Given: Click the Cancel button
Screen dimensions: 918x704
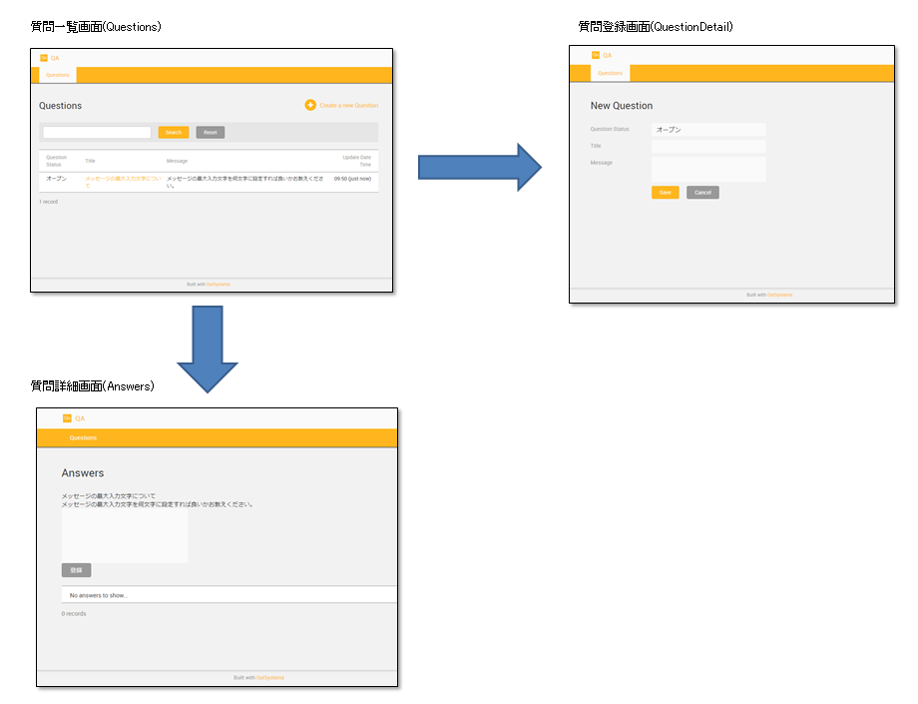Looking at the screenshot, I should point(702,193).
